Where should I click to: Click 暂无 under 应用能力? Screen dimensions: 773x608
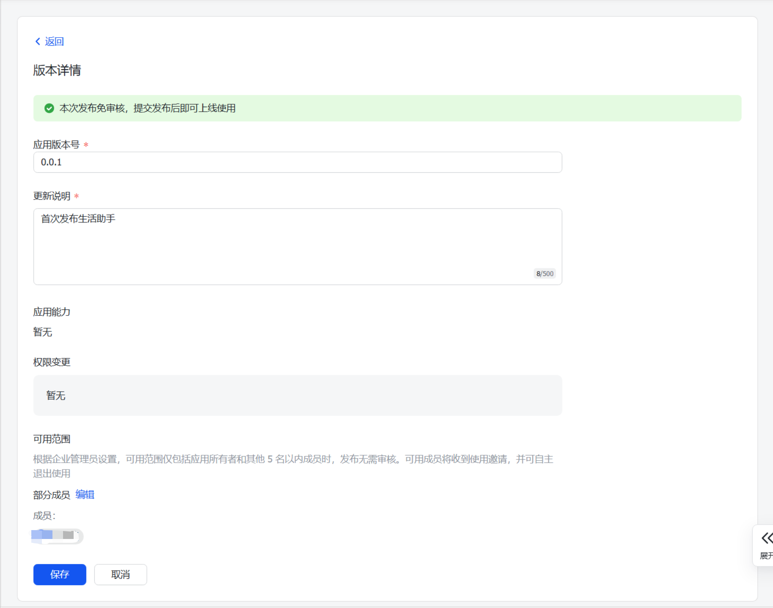pos(43,332)
